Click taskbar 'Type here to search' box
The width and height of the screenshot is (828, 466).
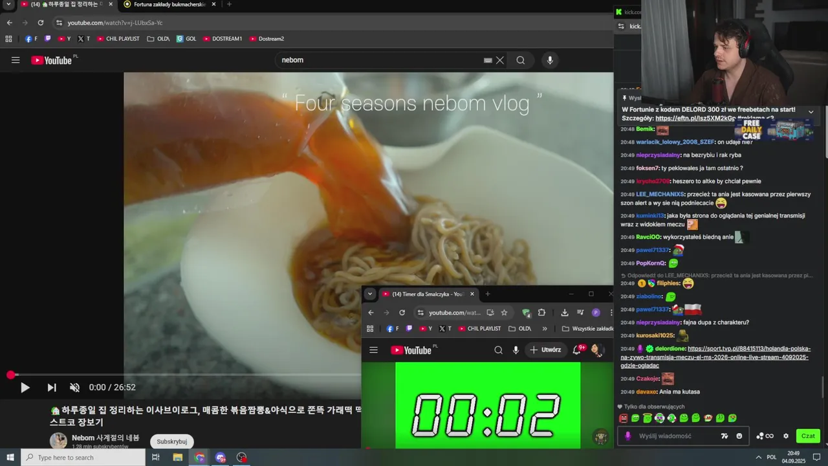(x=83, y=458)
